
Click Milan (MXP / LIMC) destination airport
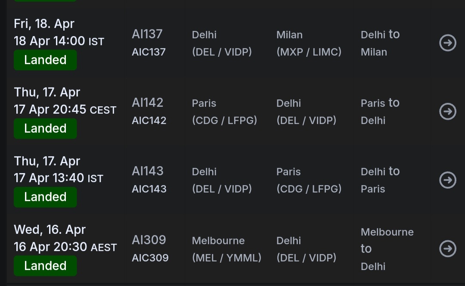pyautogui.click(x=309, y=43)
